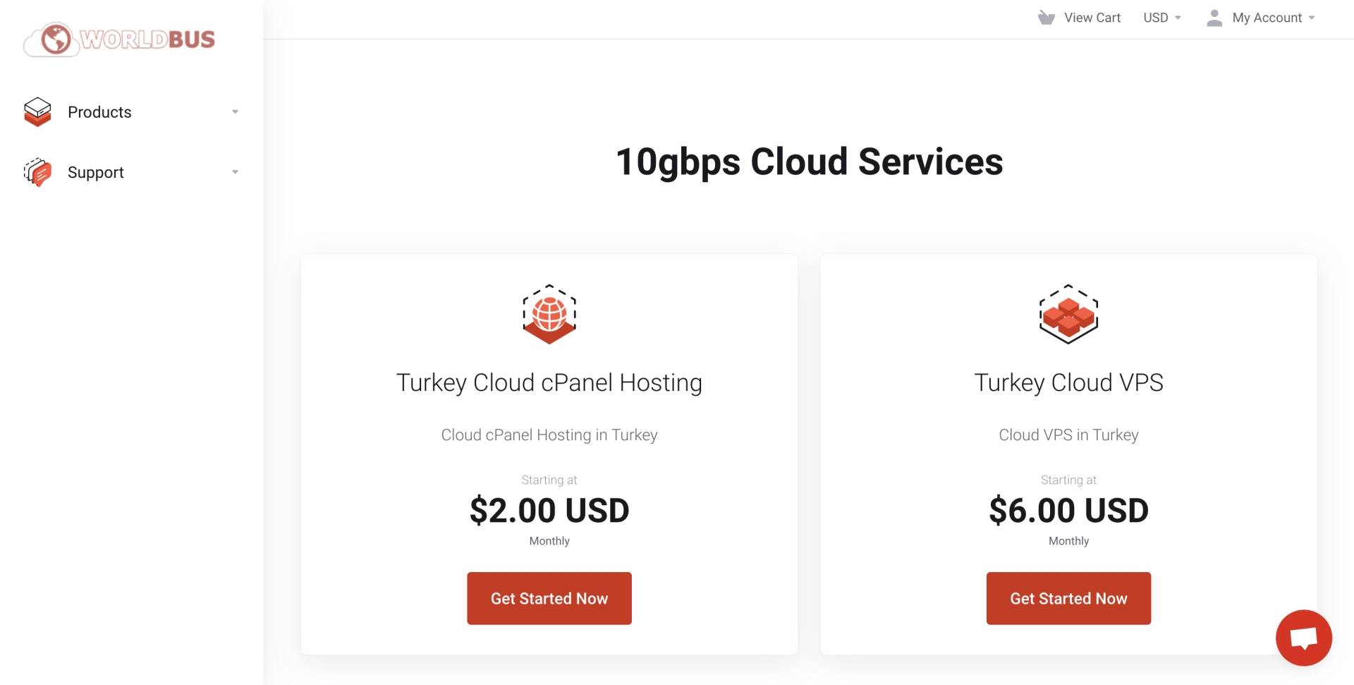1354x685 pixels.
Task: Get started with Turkey Cloud VPS
Action: (1068, 598)
